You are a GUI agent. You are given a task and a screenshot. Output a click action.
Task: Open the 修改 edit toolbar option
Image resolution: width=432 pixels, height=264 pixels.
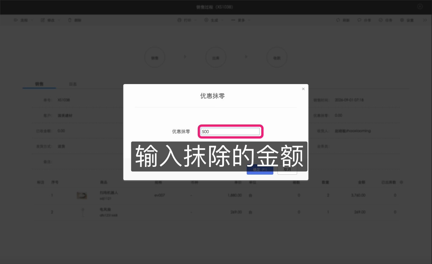point(50,20)
